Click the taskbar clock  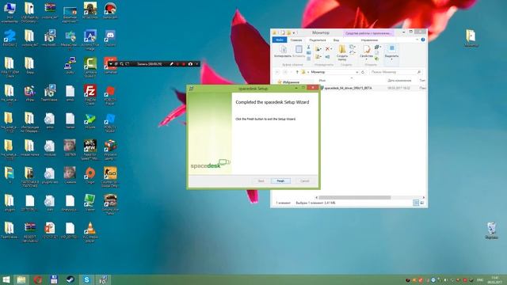(x=495, y=279)
